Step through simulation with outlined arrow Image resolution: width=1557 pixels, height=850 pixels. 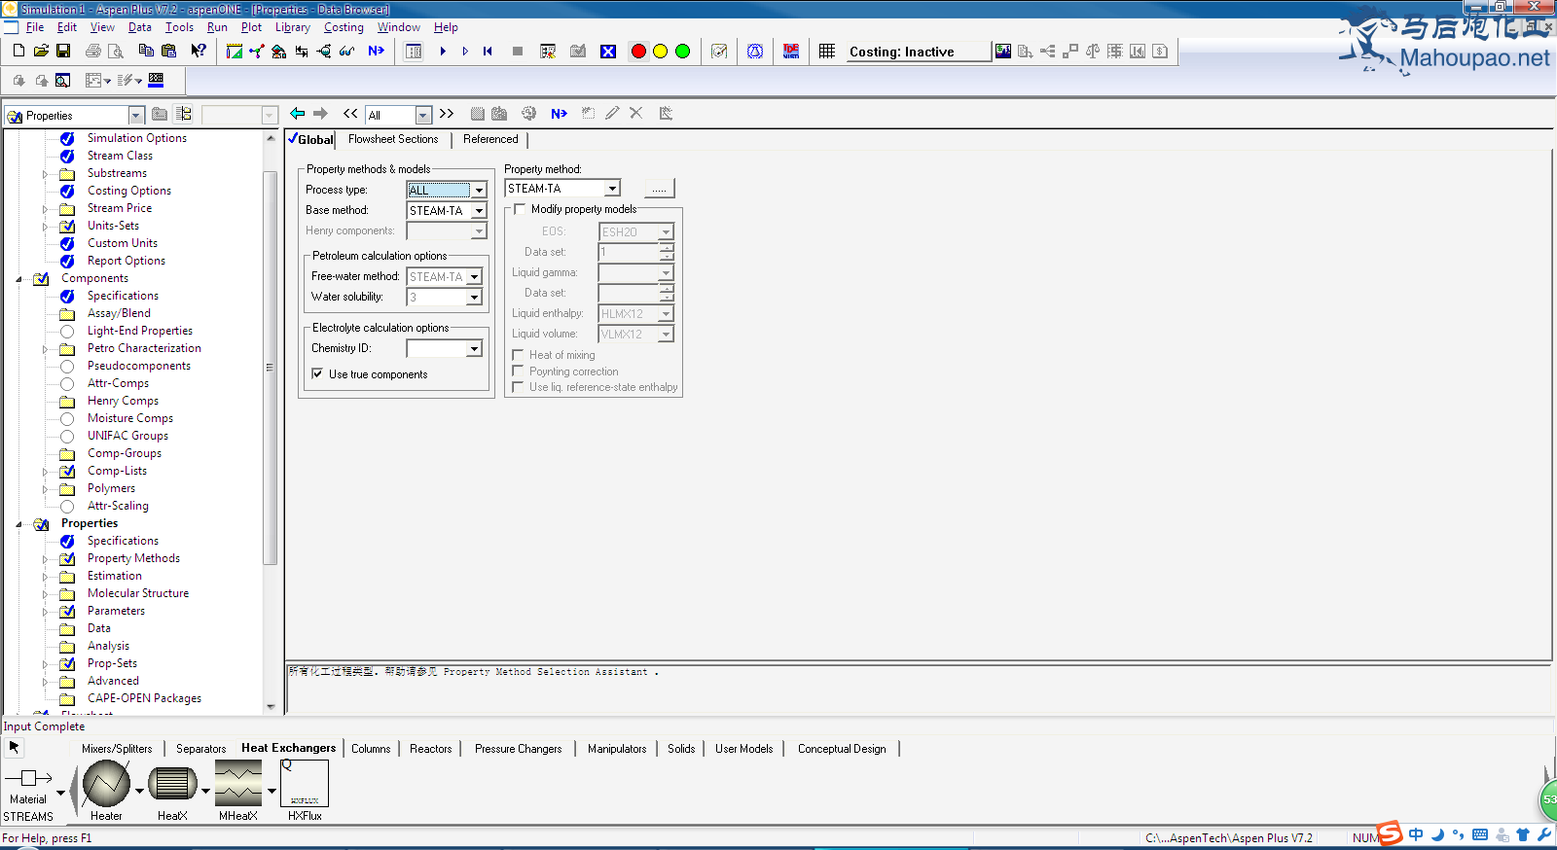coord(465,52)
